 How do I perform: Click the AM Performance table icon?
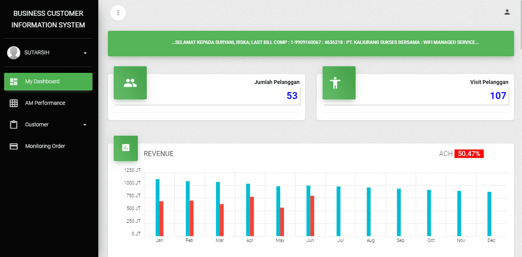point(14,103)
